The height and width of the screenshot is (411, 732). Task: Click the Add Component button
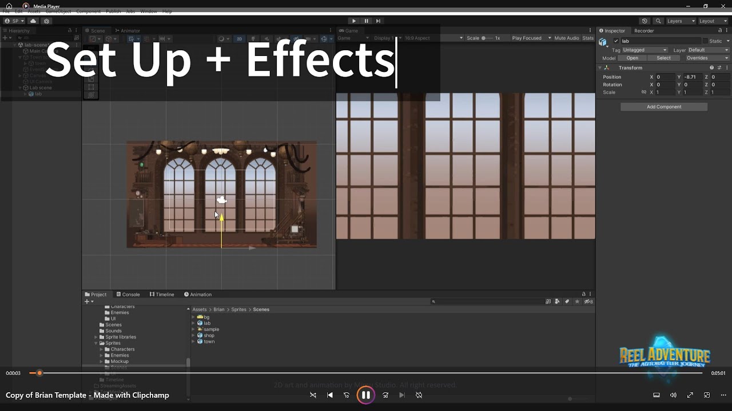pos(664,107)
